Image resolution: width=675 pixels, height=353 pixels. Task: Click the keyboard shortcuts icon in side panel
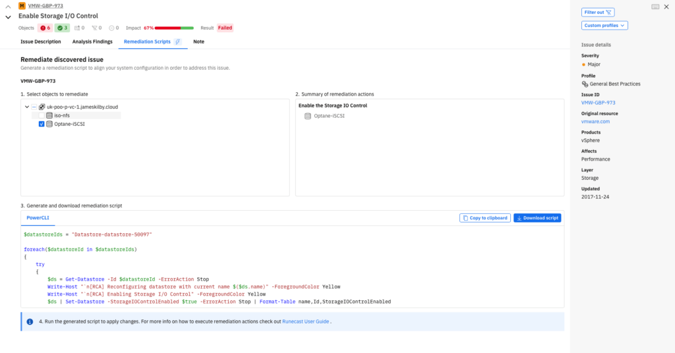[x=655, y=7]
